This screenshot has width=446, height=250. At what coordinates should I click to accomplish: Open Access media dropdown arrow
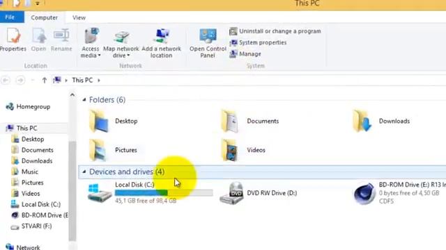pos(99,56)
